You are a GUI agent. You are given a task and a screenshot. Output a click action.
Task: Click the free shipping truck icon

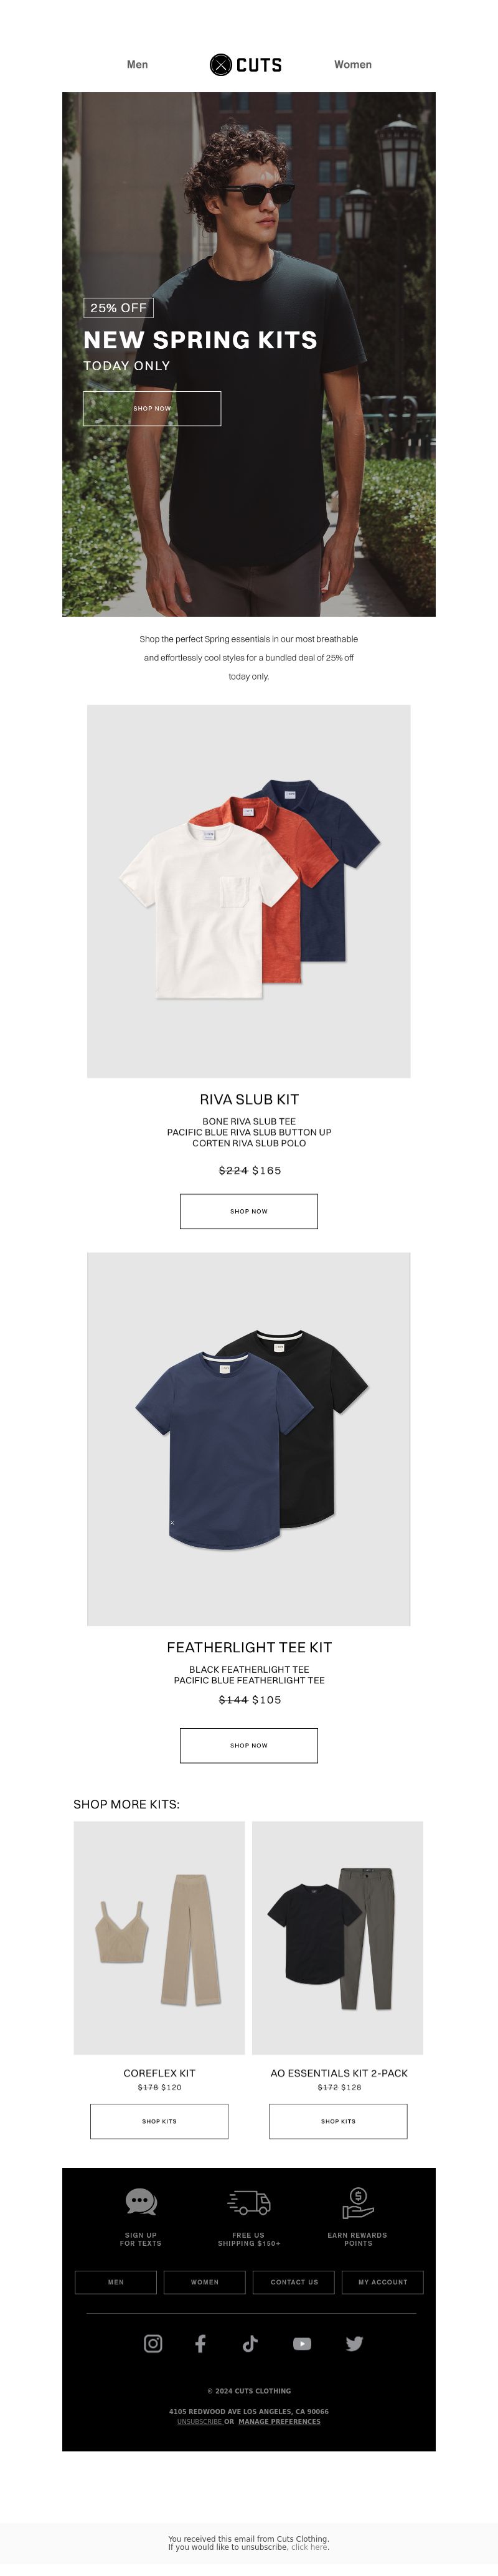click(249, 2202)
